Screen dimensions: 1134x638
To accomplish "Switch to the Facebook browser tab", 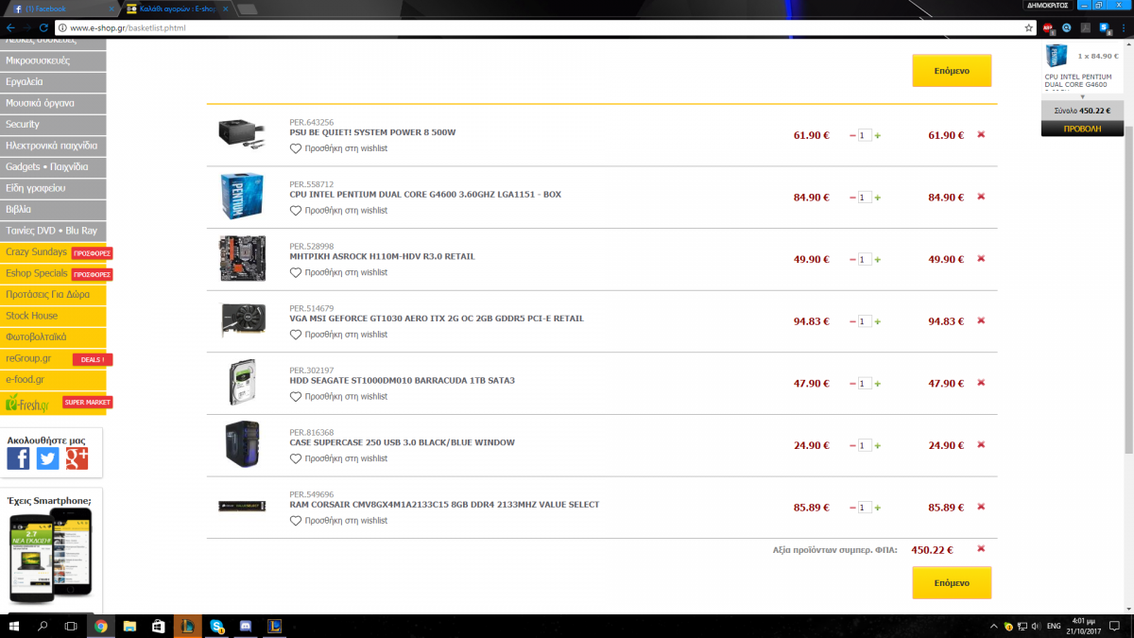I will coord(61,9).
